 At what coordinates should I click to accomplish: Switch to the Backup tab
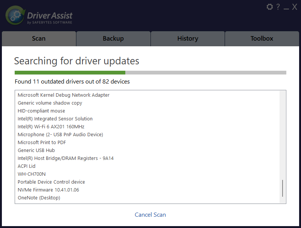pyautogui.click(x=113, y=38)
